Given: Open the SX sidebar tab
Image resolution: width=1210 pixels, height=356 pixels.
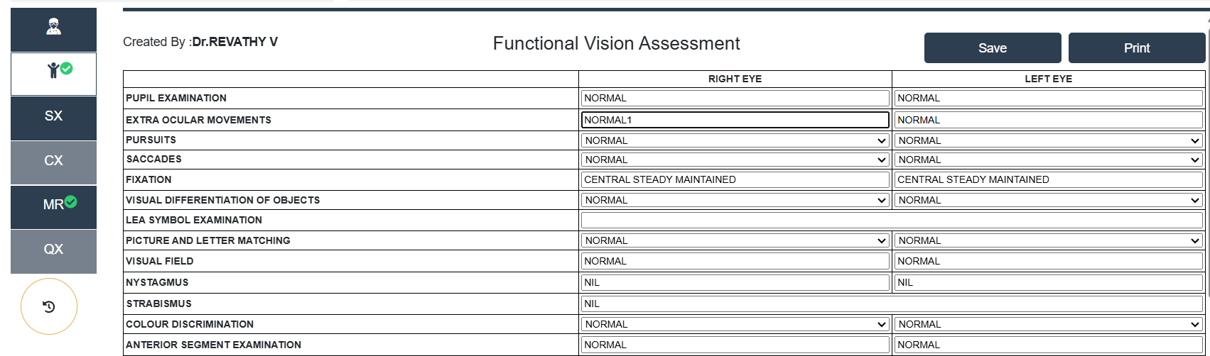Looking at the screenshot, I should click(x=53, y=117).
